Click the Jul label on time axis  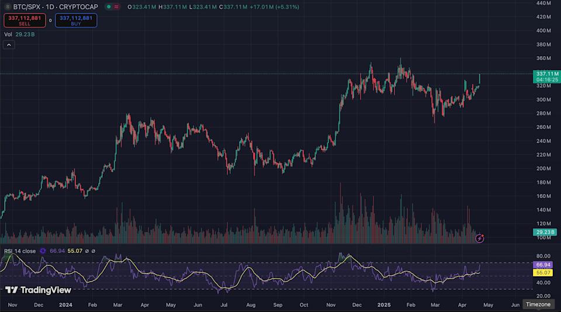pos(224,305)
